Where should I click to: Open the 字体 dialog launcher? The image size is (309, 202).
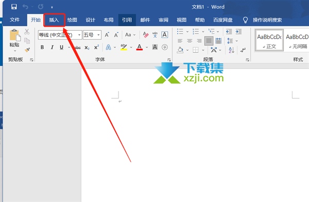169,60
